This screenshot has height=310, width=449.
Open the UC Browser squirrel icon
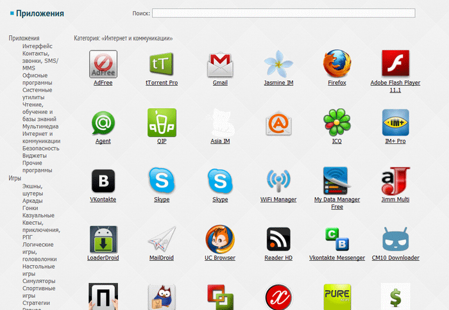point(220,239)
